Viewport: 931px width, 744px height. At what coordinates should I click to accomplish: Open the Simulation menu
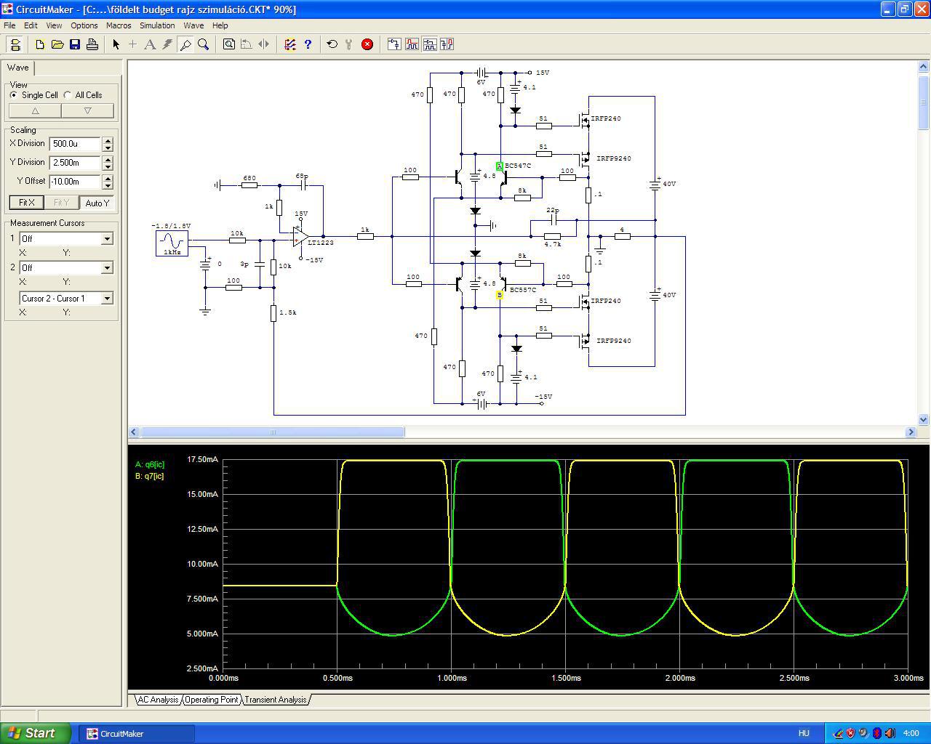click(157, 25)
